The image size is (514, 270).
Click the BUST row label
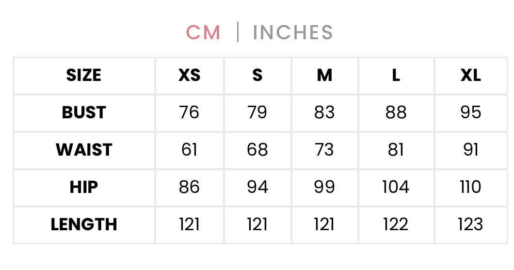pyautogui.click(x=84, y=112)
